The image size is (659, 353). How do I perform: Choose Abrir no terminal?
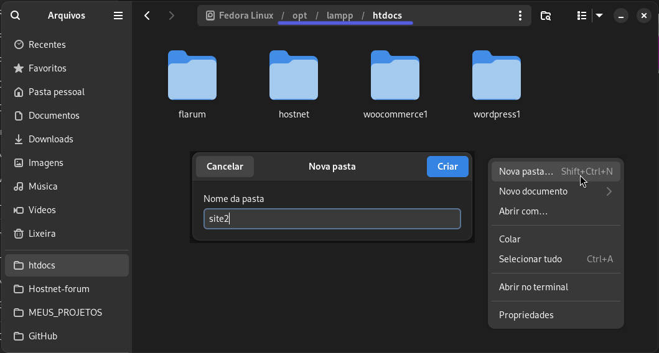(x=556, y=287)
